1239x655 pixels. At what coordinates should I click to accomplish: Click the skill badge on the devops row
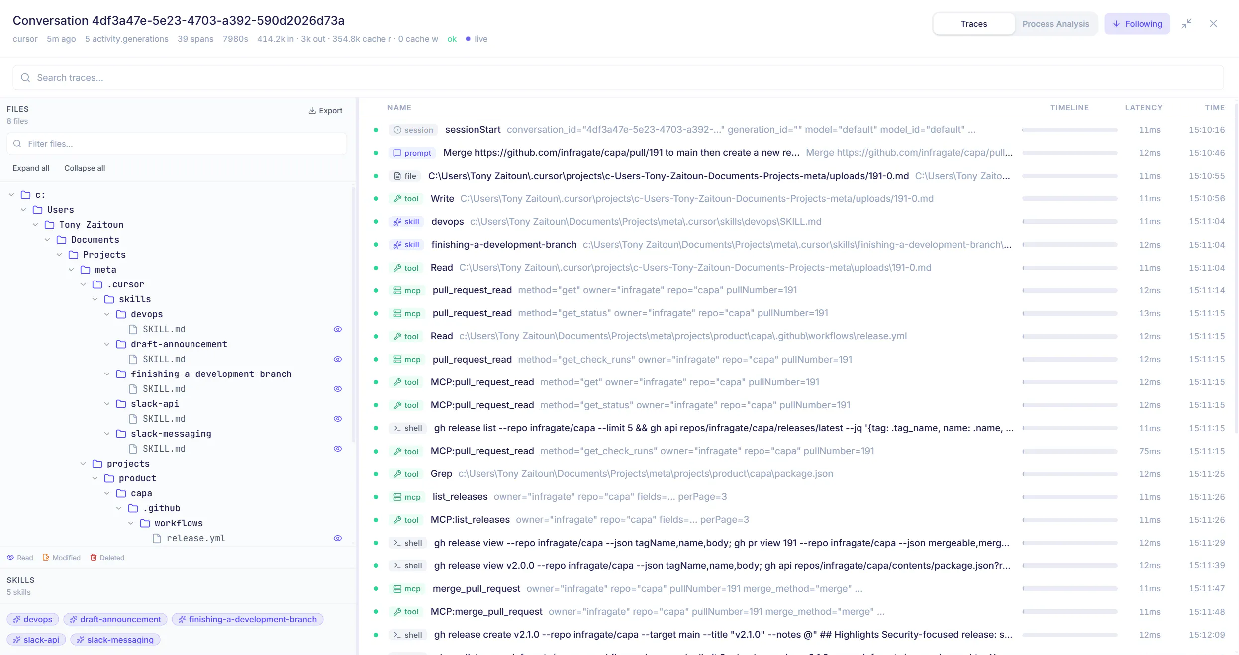pyautogui.click(x=406, y=222)
